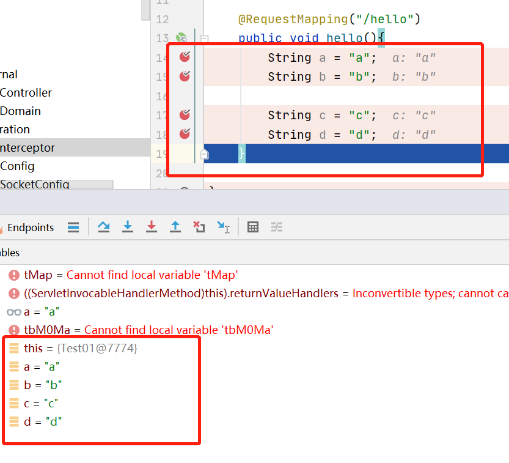Select the returnValueHandlers watch entry
Viewport: 509px width, 463px height.
[258, 294]
